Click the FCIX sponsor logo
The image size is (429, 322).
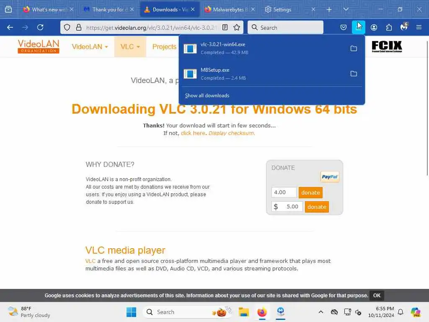pos(387,47)
